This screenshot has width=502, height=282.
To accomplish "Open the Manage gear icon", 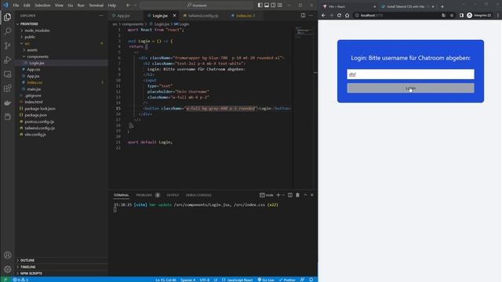I will click(7, 269).
